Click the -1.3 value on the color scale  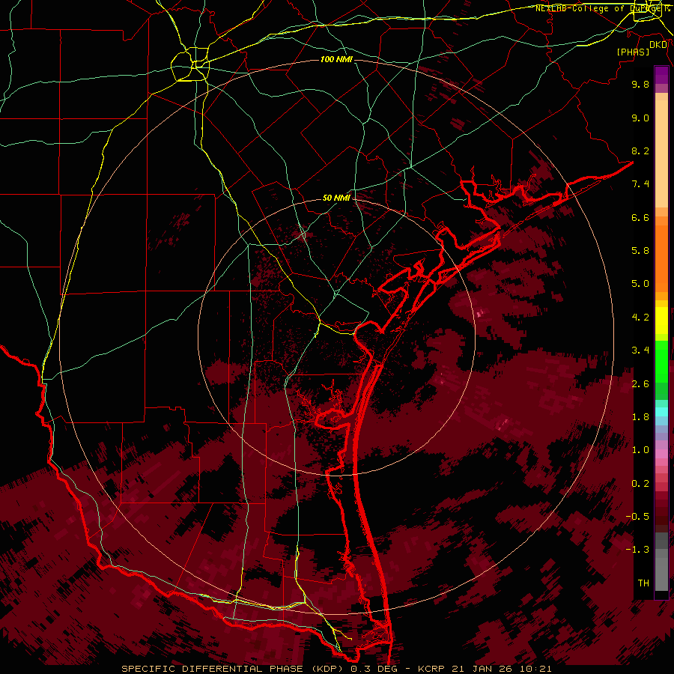(637, 550)
